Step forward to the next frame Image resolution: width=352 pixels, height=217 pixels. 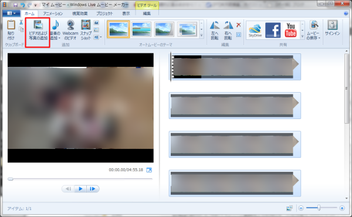tap(93, 189)
